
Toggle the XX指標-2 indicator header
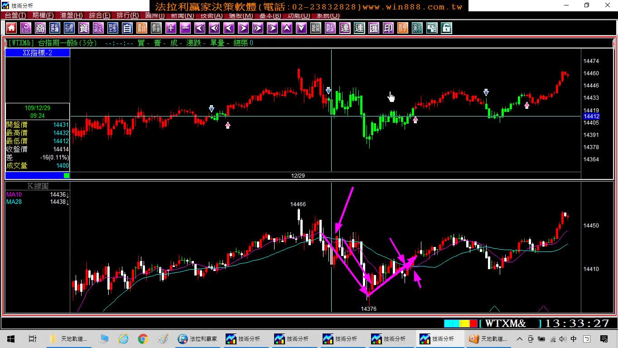38,53
